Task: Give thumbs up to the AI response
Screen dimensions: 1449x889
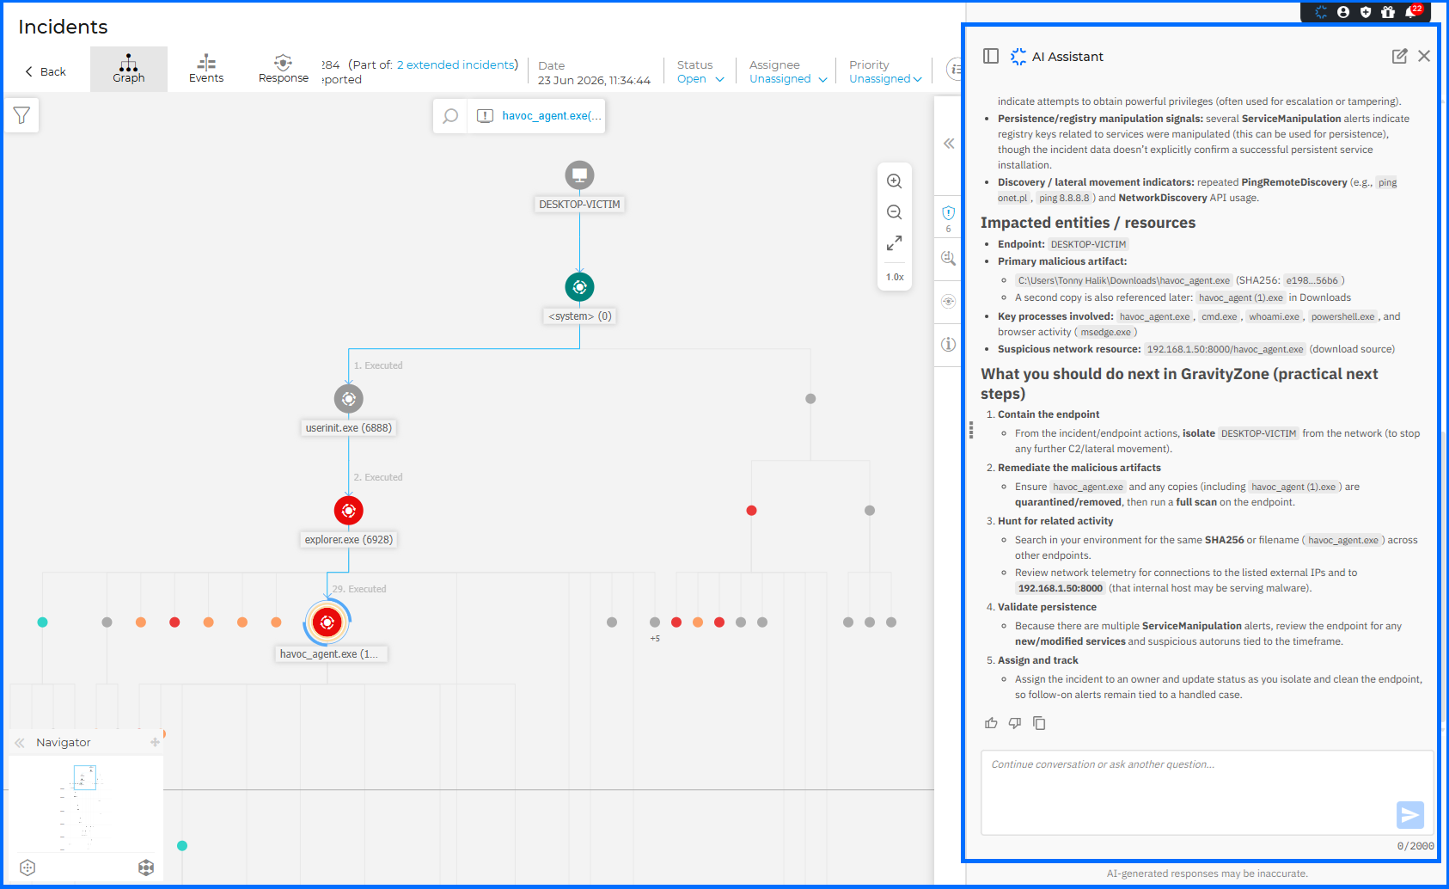Action: tap(991, 723)
